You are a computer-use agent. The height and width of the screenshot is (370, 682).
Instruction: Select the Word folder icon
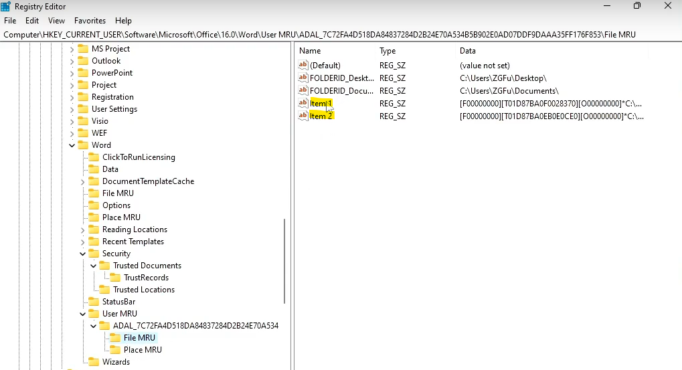tap(83, 145)
